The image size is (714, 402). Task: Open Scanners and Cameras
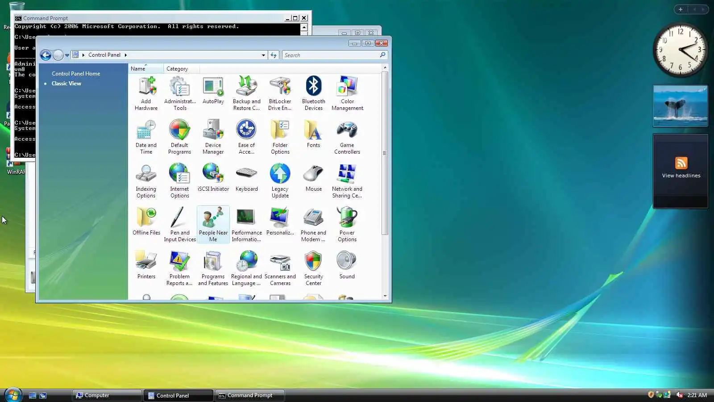280,268
